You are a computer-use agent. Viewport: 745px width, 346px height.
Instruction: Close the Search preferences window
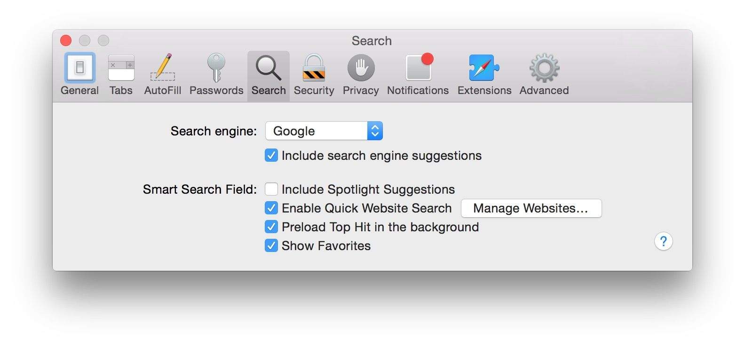pyautogui.click(x=66, y=41)
